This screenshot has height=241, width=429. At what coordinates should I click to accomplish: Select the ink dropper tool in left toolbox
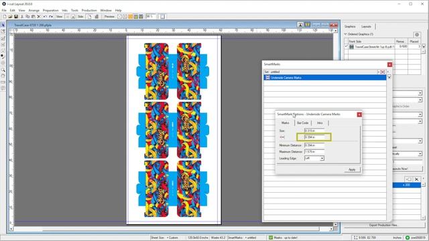3,56
